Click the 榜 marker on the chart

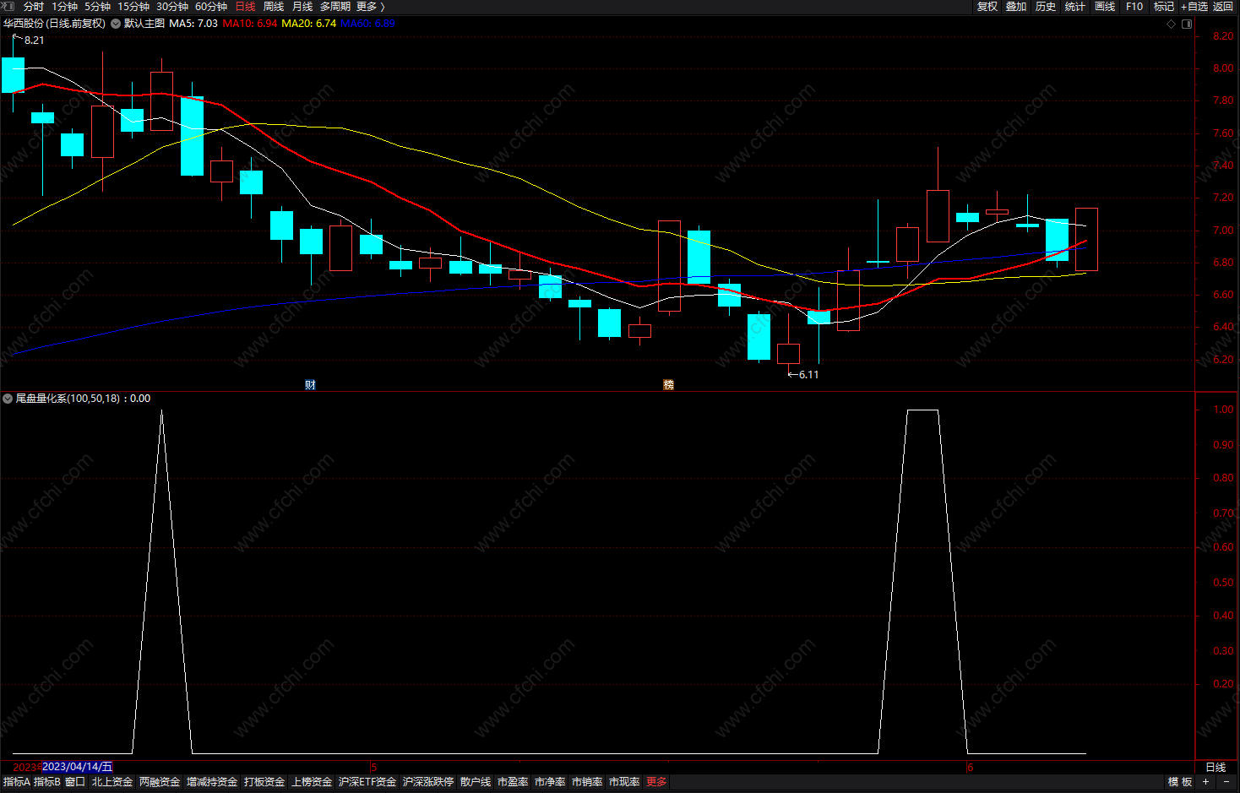click(669, 385)
